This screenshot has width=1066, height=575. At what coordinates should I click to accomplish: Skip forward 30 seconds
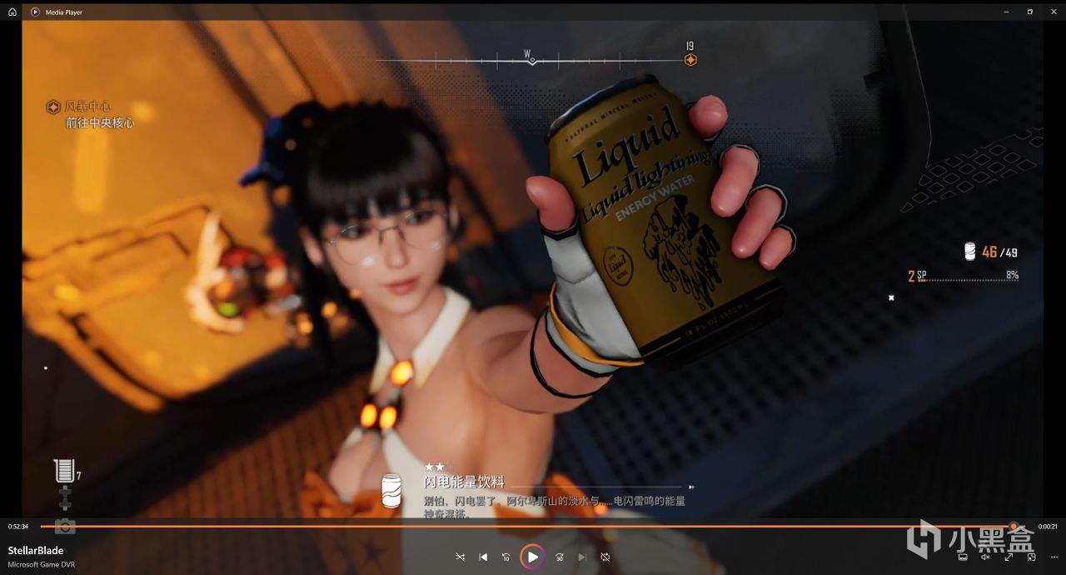(x=560, y=557)
